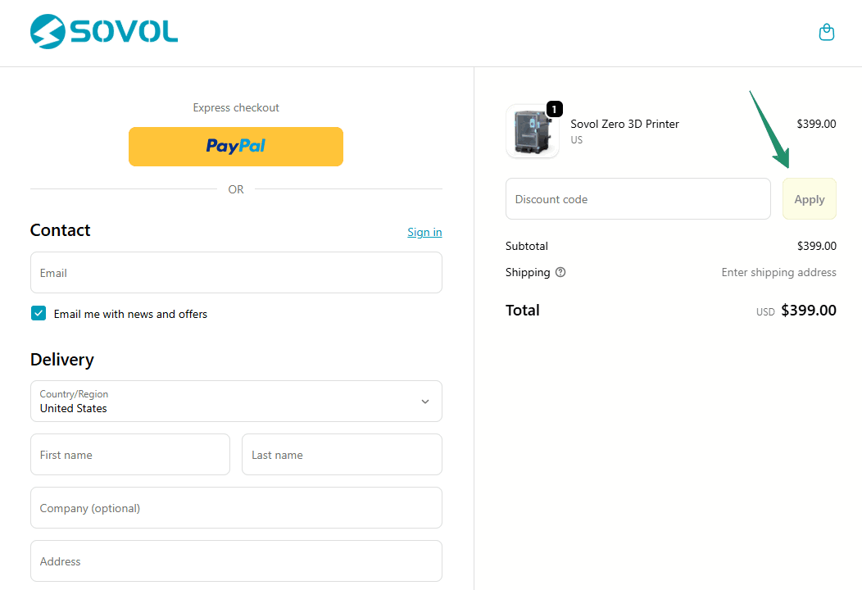This screenshot has height=590, width=862.
Task: Click the Subtotal label
Action: pos(527,247)
